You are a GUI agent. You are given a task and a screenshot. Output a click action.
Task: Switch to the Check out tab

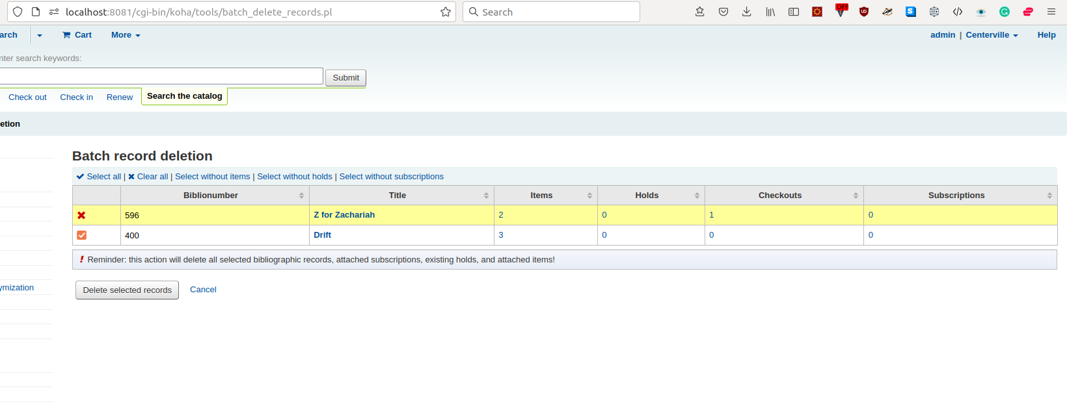[x=27, y=97]
